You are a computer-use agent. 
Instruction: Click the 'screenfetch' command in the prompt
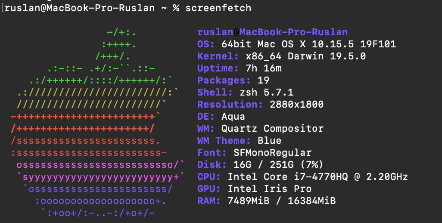click(218, 8)
